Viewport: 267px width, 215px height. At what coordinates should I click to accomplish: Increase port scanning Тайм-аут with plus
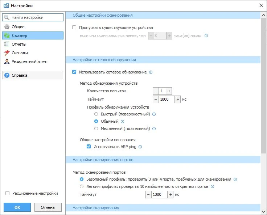point(171,194)
